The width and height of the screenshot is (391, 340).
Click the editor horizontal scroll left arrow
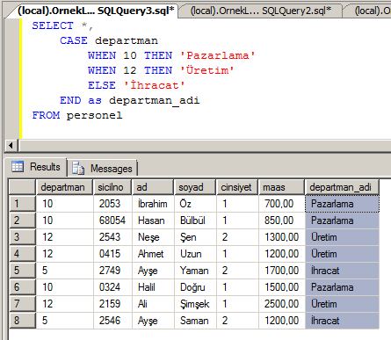[x=11, y=145]
